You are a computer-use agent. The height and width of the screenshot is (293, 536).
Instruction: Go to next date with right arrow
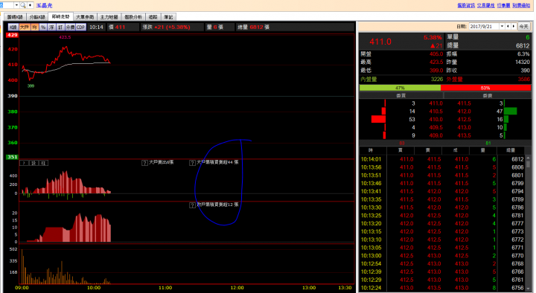514,26
